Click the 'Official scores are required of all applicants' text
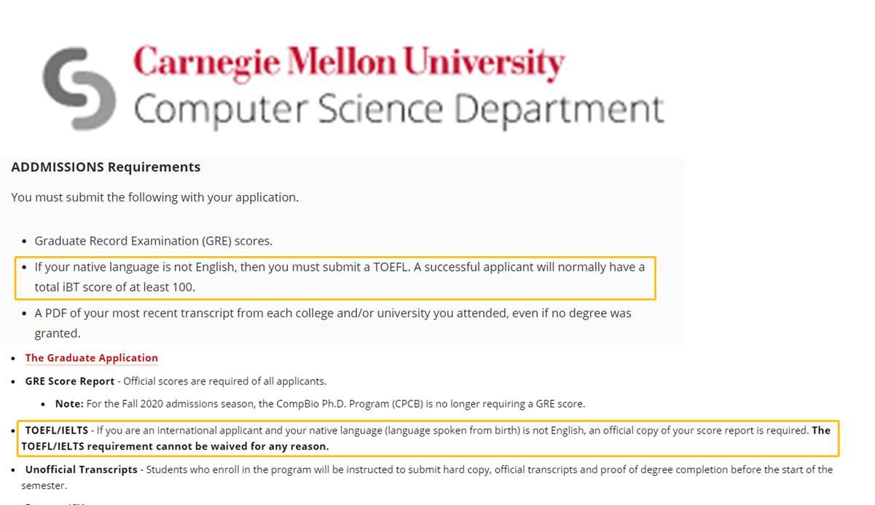 (x=224, y=381)
